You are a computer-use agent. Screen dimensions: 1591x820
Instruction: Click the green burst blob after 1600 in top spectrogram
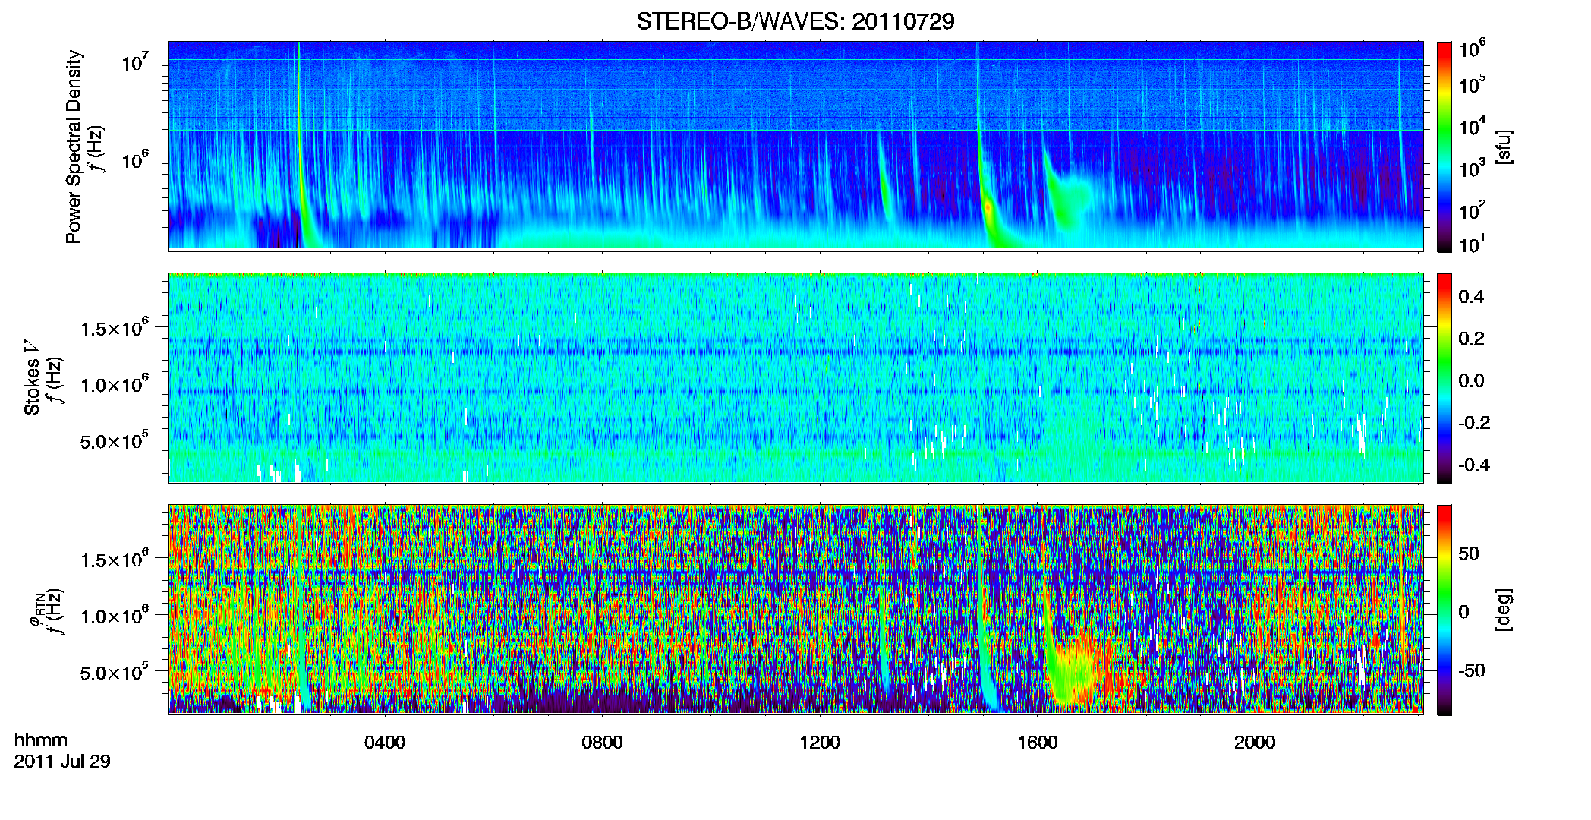(x=1069, y=195)
